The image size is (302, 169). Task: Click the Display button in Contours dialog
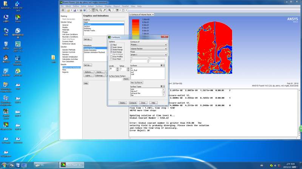click(123, 103)
